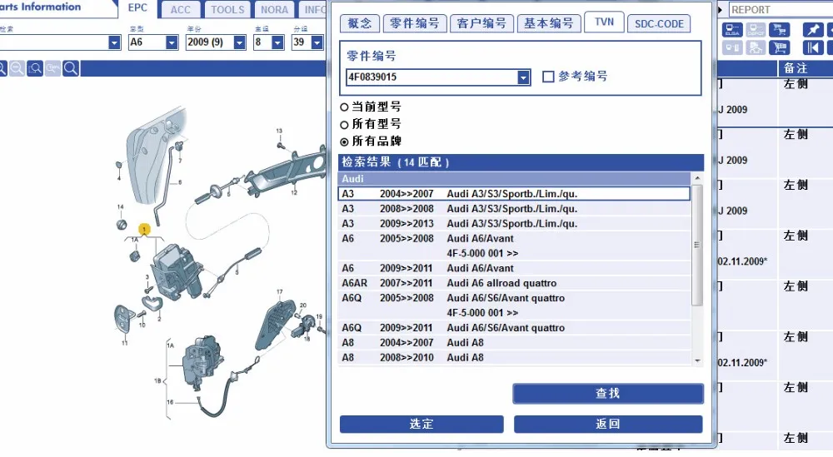Open the main group 8 dropdown

pyautogui.click(x=277, y=42)
